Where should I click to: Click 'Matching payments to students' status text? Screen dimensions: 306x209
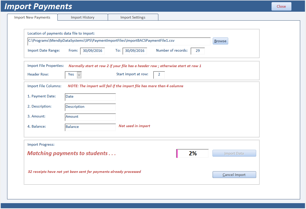pyautogui.click(x=71, y=153)
